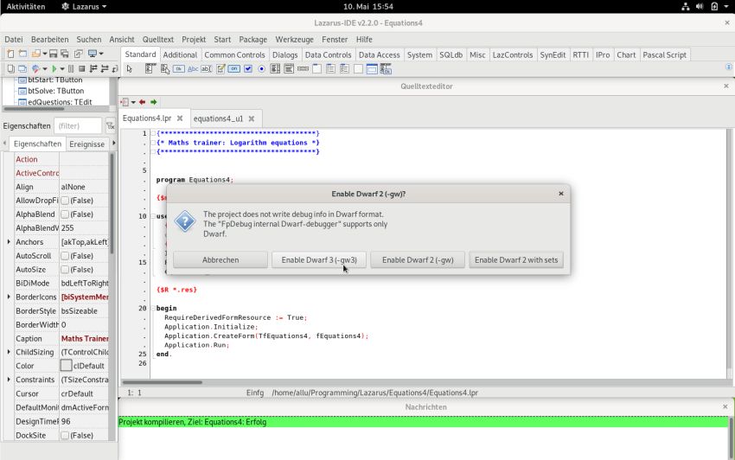
Task: Select the TComboBox component icon
Action: 289,69
